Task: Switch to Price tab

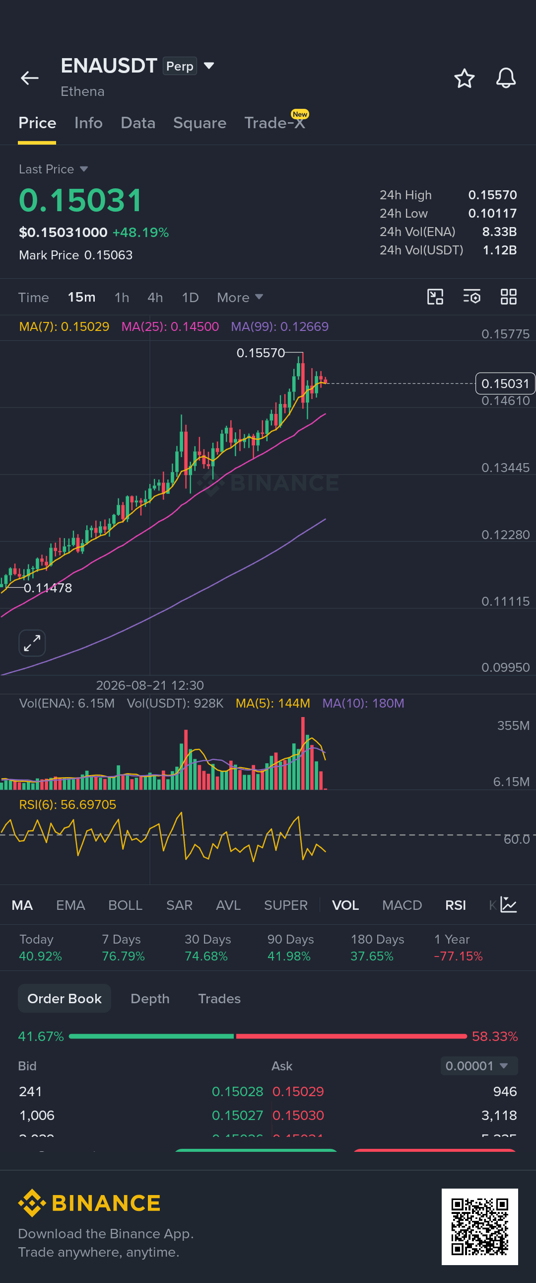Action: click(x=37, y=123)
